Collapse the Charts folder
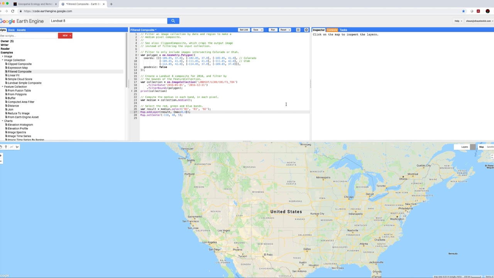This screenshot has height=278, width=494. [3, 121]
